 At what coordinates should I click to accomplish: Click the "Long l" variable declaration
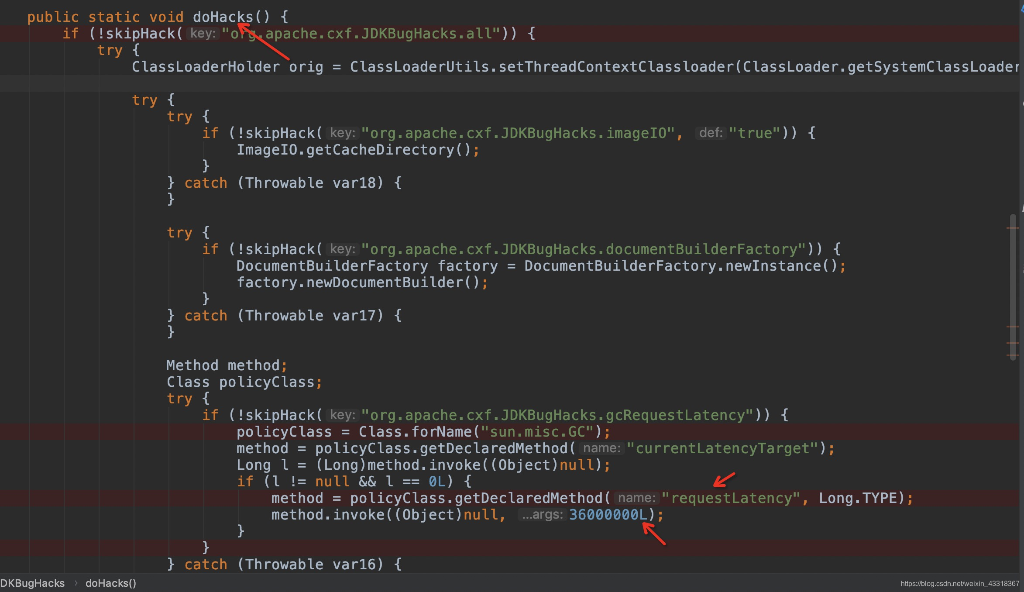[x=262, y=465]
